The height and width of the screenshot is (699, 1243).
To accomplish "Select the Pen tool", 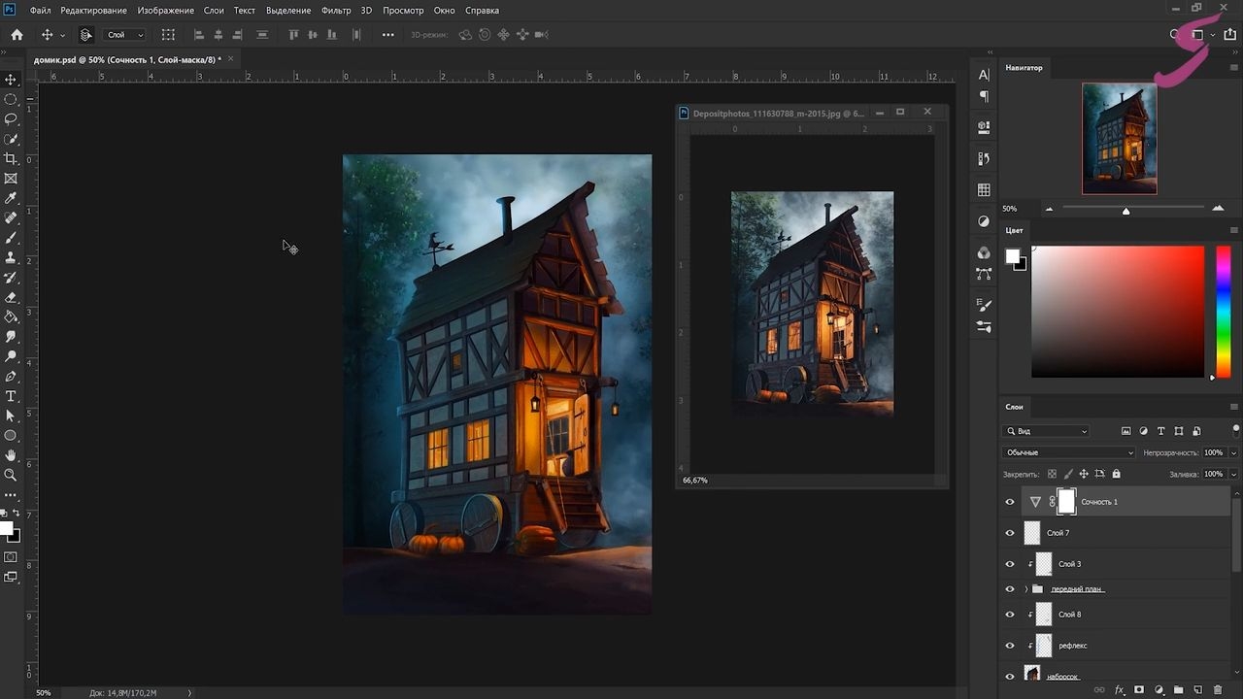I will [11, 377].
